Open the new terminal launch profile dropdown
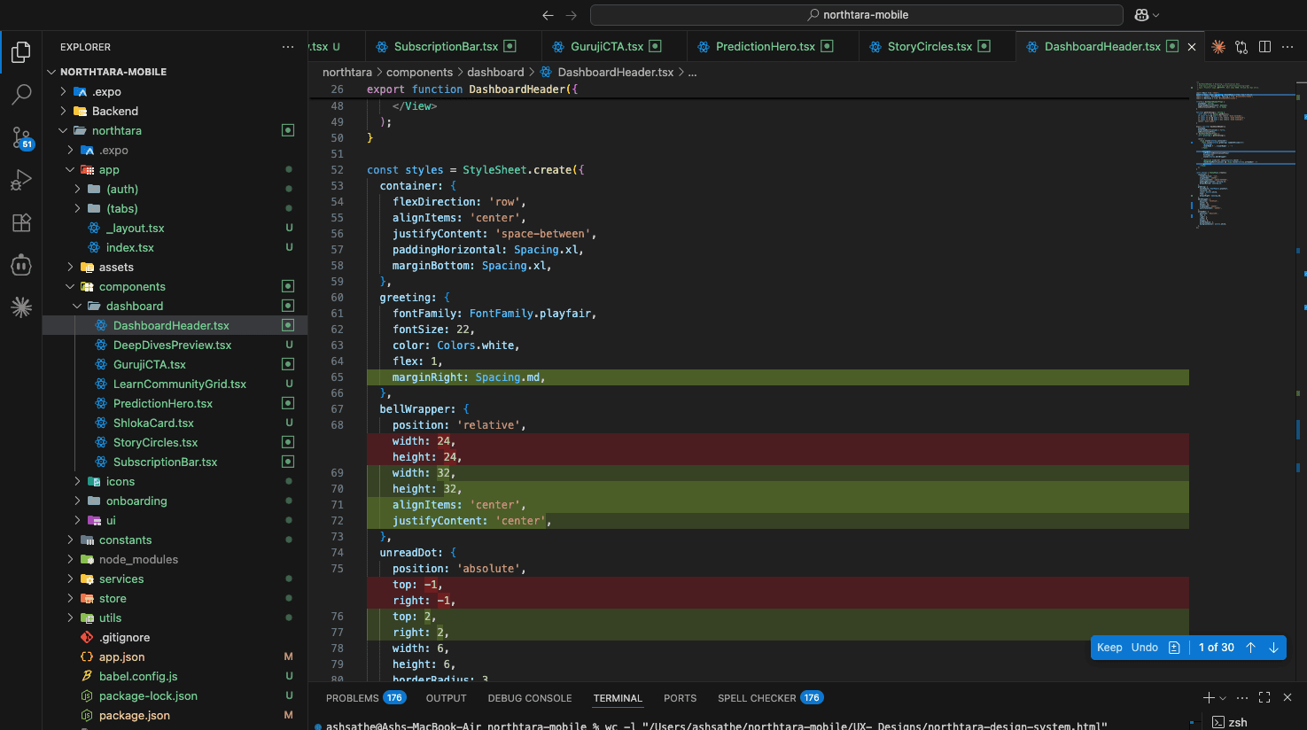 pos(1223,698)
